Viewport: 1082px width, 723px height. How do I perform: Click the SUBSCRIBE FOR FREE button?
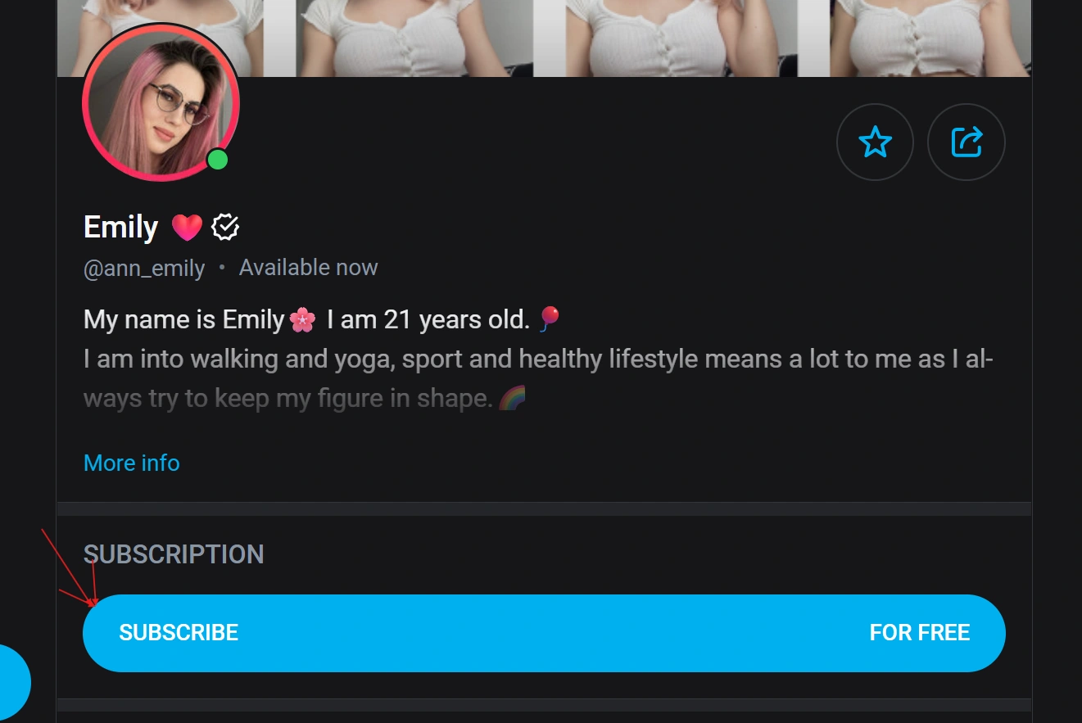pos(543,632)
